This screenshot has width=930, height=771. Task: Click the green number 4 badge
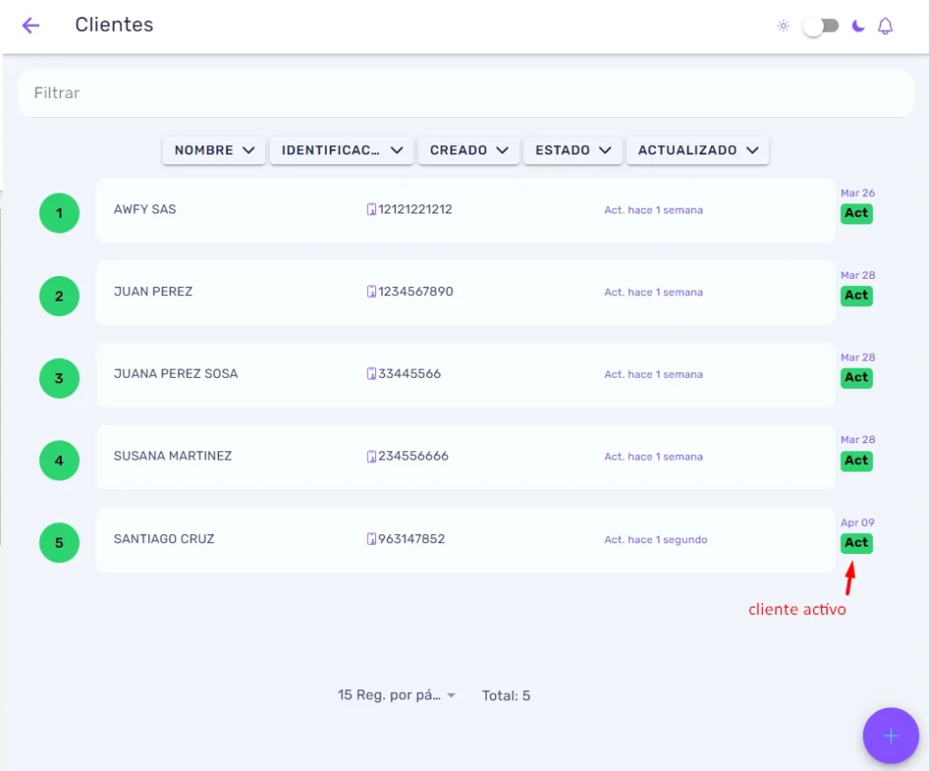click(x=59, y=460)
